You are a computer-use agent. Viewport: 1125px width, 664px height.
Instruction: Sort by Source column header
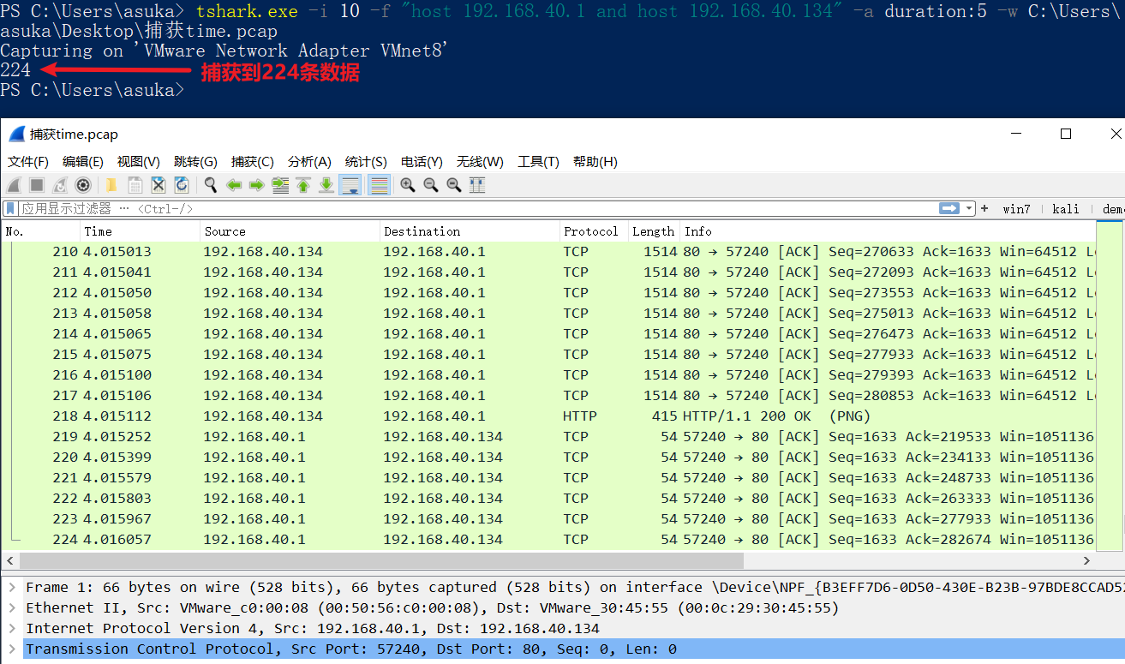click(290, 231)
